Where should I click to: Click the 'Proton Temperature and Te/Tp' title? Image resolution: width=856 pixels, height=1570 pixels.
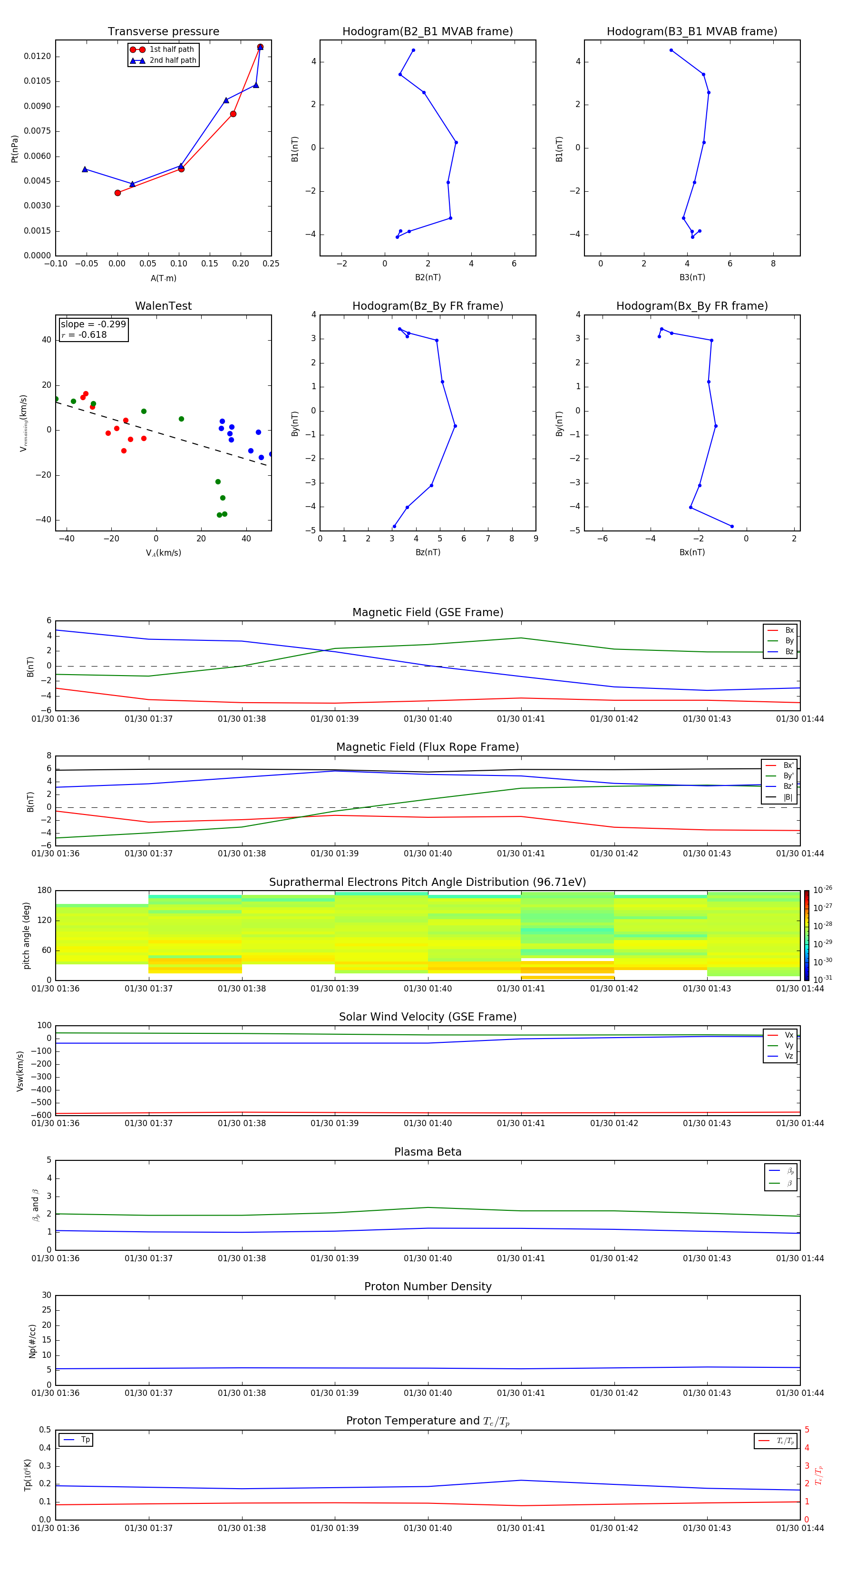coord(428,1421)
